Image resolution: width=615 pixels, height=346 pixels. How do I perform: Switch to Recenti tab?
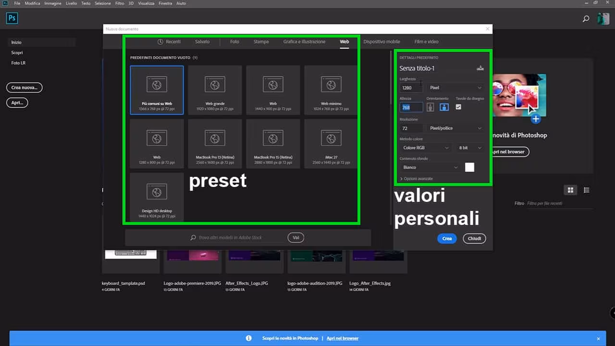pyautogui.click(x=169, y=42)
